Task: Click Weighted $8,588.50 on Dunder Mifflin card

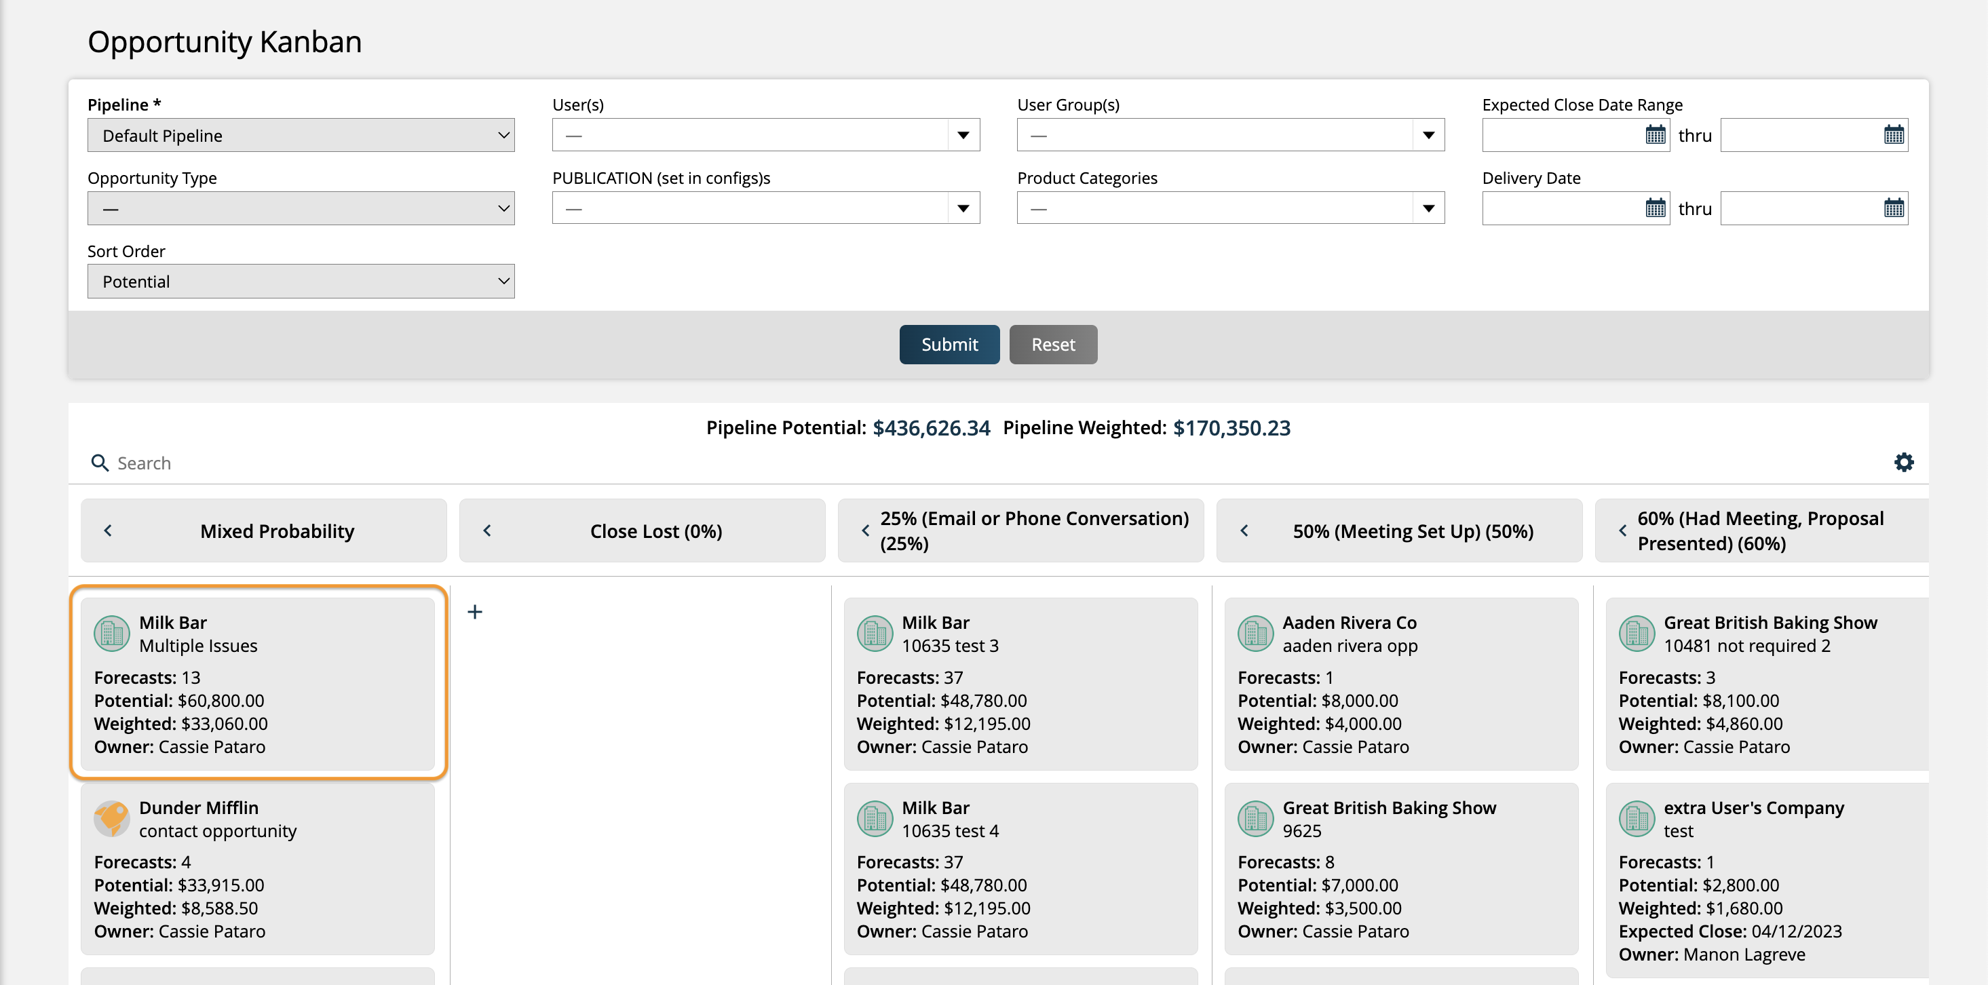Action: [219, 908]
